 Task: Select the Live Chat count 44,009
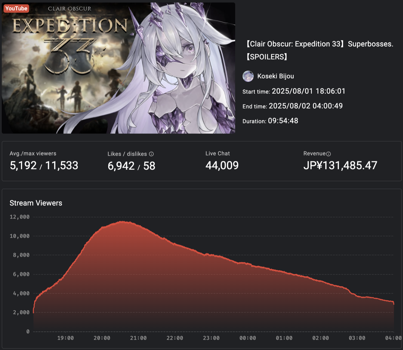click(x=222, y=165)
